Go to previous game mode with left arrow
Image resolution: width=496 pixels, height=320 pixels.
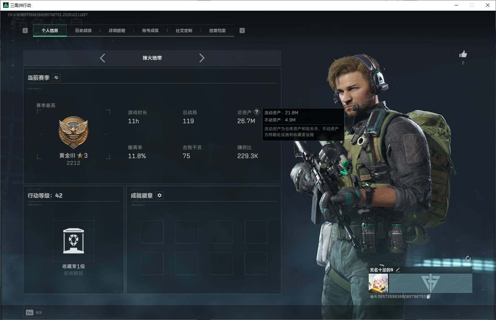(103, 58)
